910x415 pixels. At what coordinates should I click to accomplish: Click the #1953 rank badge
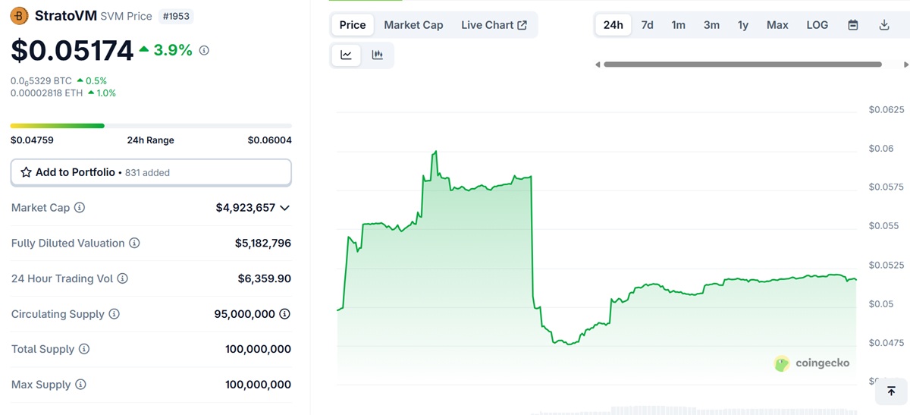click(177, 16)
